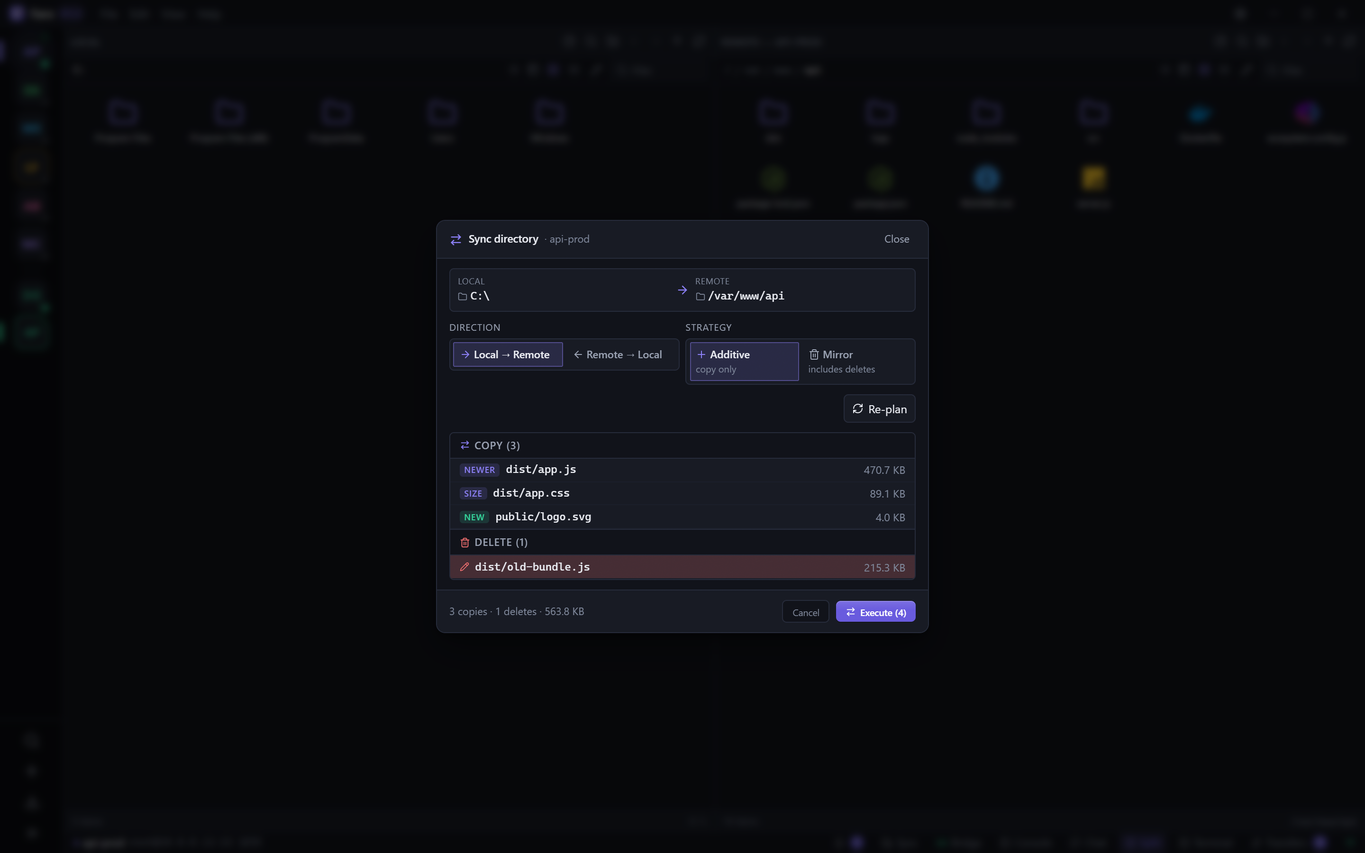The image size is (1365, 853).
Task: Click the 470.7 KB size value
Action: (x=884, y=470)
